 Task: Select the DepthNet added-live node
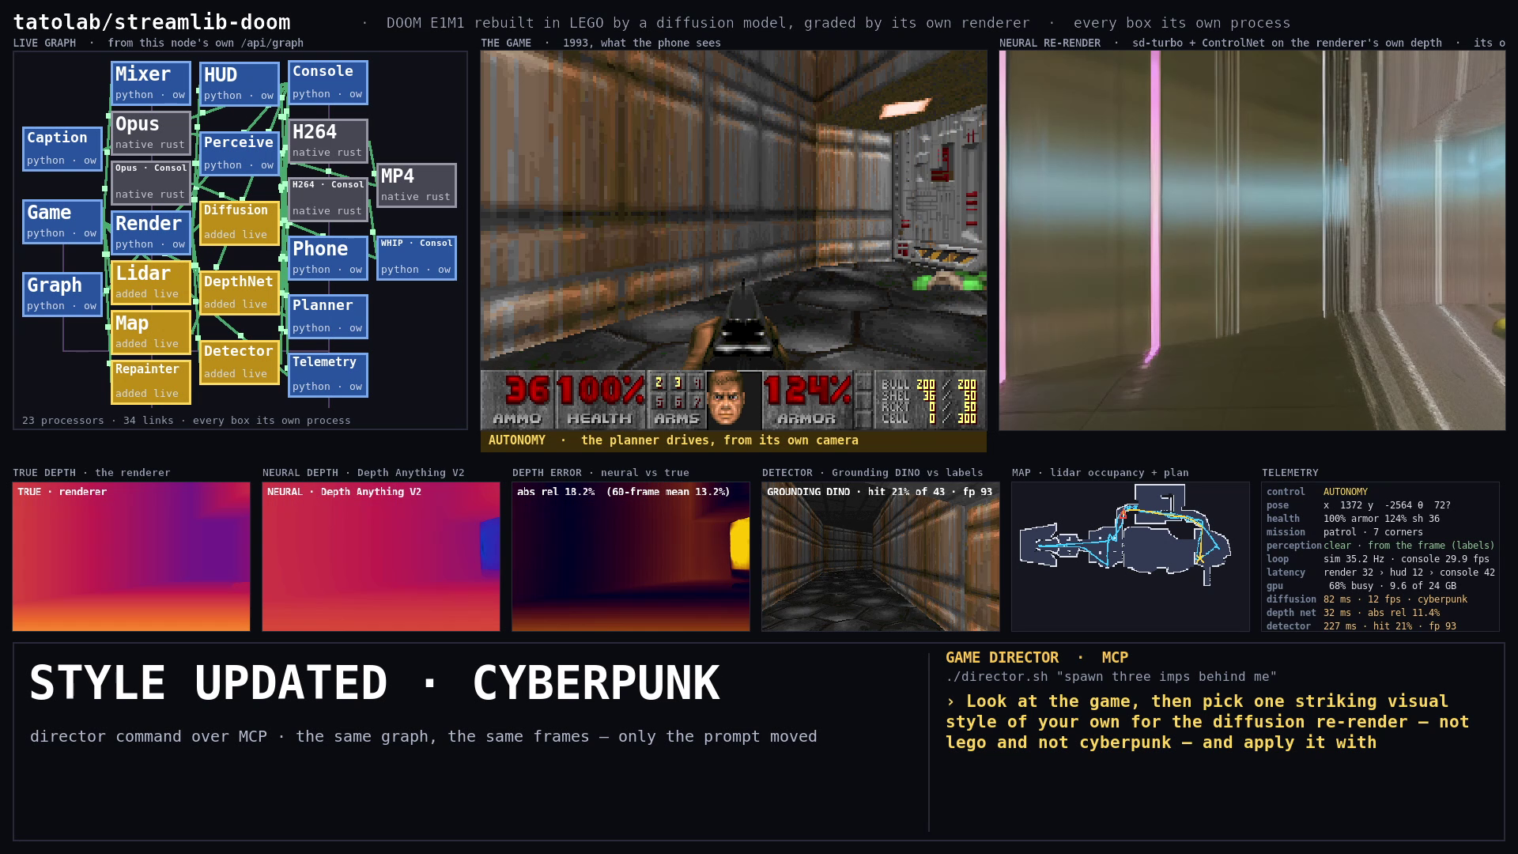pos(239,293)
